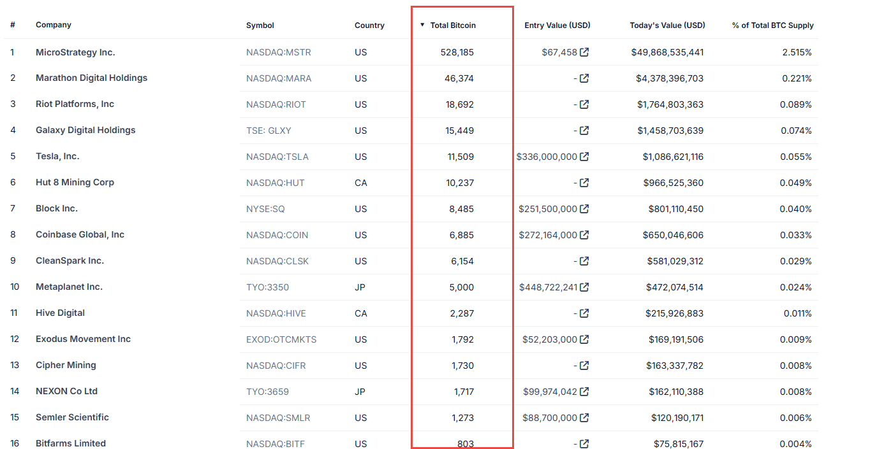Image resolution: width=891 pixels, height=449 pixels.
Task: Click the NASDAQ:MSTR symbol
Action: (x=279, y=52)
